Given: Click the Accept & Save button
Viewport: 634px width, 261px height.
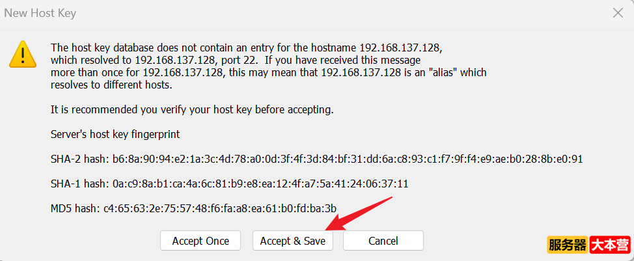Looking at the screenshot, I should coord(292,241).
